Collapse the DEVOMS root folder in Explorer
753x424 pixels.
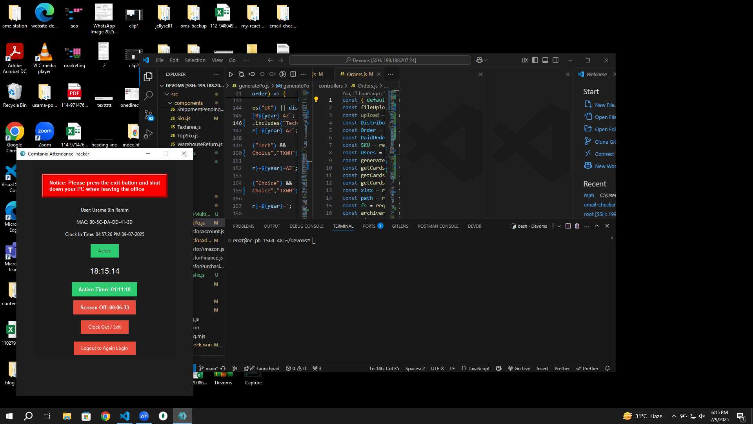[x=162, y=86]
